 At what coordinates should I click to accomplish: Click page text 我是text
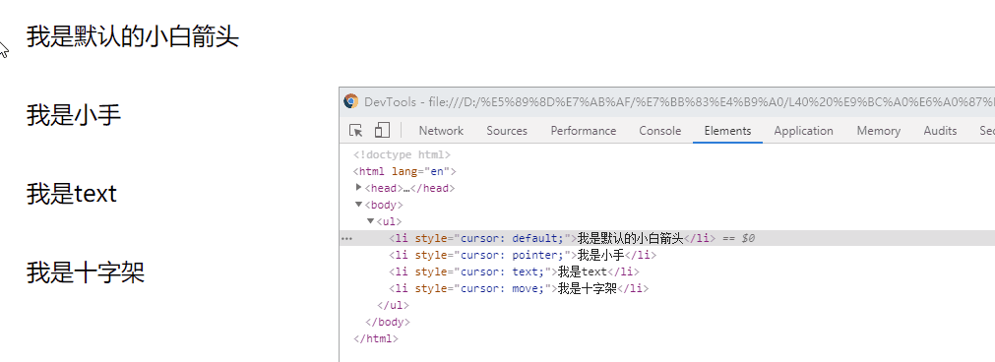tap(72, 194)
